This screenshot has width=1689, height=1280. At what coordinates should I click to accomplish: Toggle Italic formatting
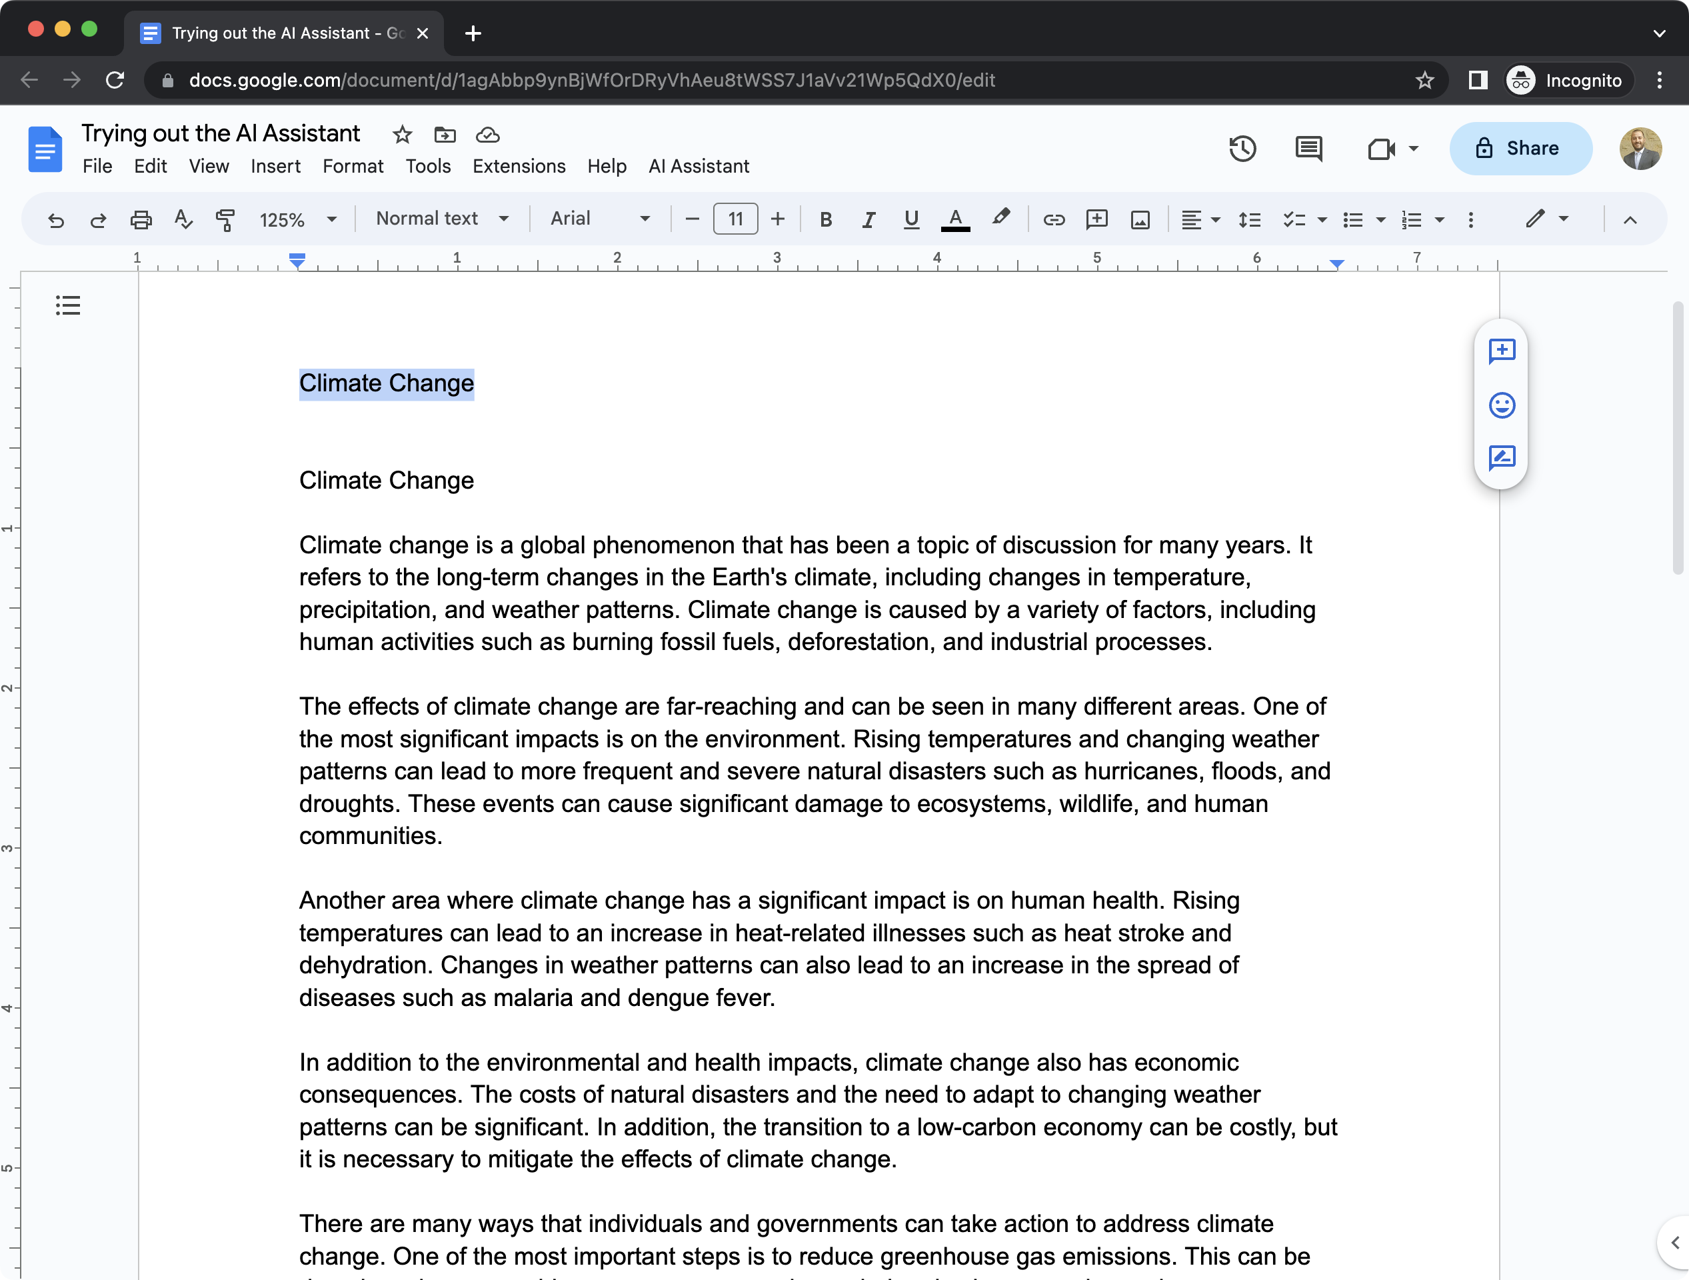click(868, 220)
